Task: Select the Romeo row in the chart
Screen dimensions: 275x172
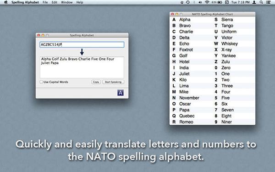Action: pos(191,122)
